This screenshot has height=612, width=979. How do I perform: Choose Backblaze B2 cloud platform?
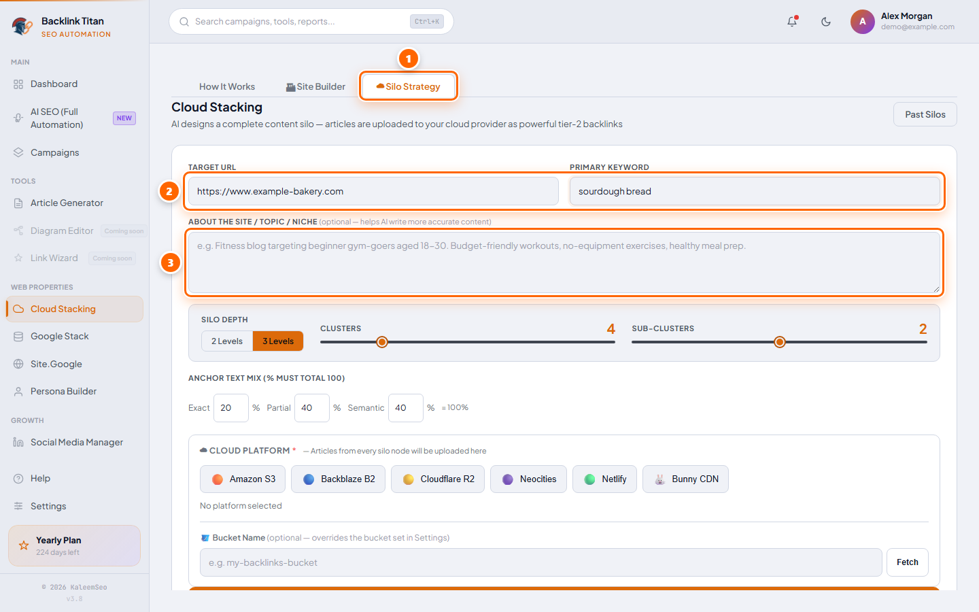coord(338,479)
